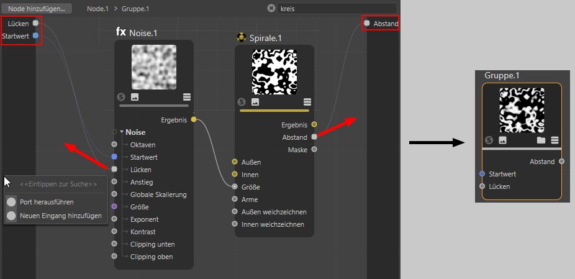Image resolution: width=575 pixels, height=279 pixels.
Task: Click the Solo icon on Noise.1 node
Action: point(121,98)
